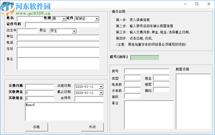Click the 第二步 输入房号后回车确认房屋信息 instruction text

(145, 26)
